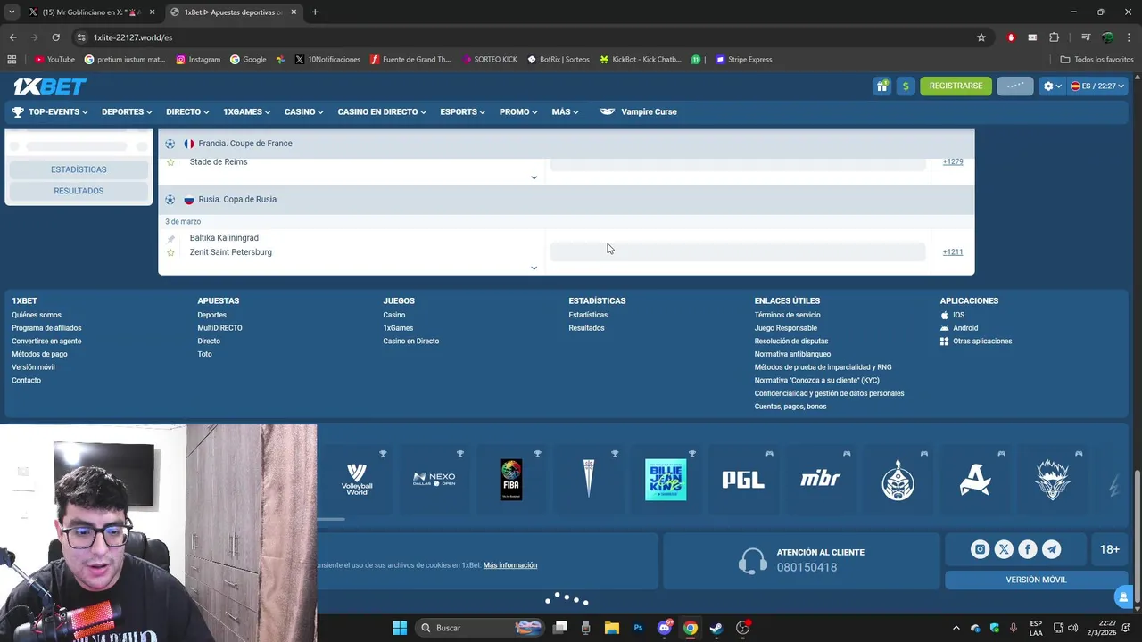Toggle the pin icon beside Baltika Kaliningrad

click(170, 238)
